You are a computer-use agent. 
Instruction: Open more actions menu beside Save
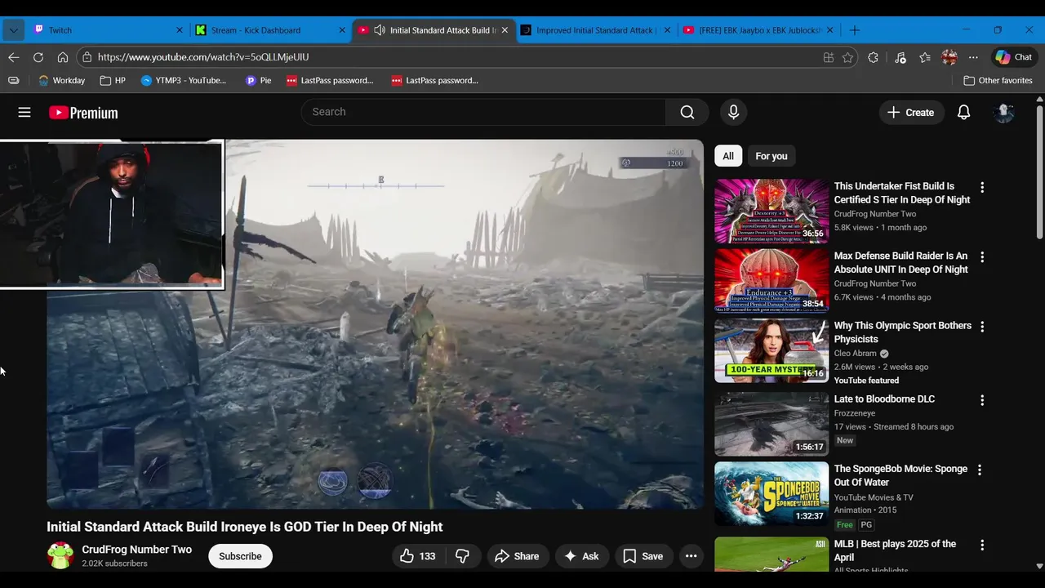(691, 556)
